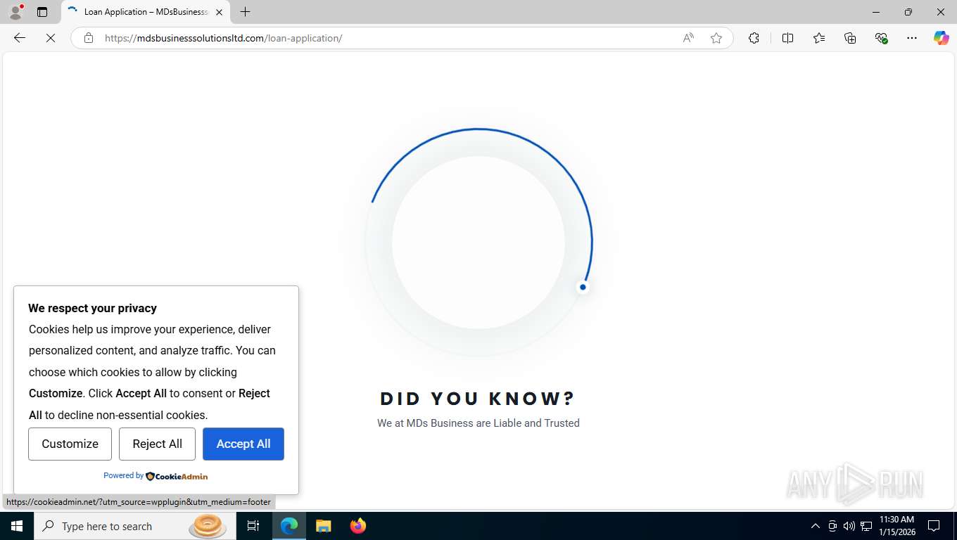Click Accept All cookies

click(x=243, y=444)
